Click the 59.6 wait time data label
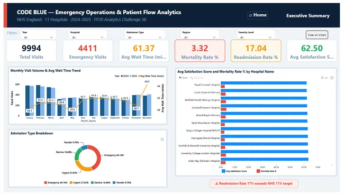This screenshot has height=195, width=344. click(x=72, y=109)
